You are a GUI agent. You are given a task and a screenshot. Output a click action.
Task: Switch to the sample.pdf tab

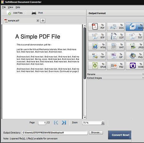click(x=21, y=20)
